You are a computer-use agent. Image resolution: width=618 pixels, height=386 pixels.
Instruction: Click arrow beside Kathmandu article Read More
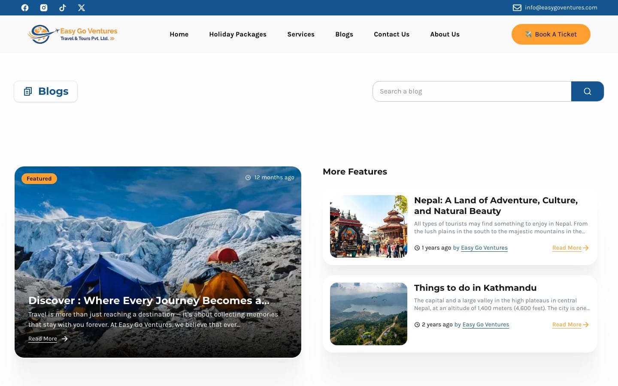586,325
